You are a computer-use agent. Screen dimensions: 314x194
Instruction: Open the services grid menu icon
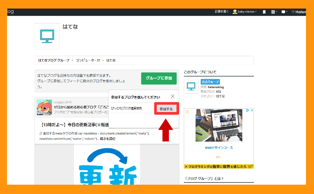tap(274, 12)
